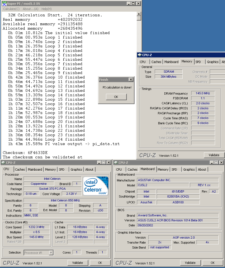225x268 pixels.
Task: Click CPU-Z icon in Mainboard window title bar
Action: pos(115,162)
